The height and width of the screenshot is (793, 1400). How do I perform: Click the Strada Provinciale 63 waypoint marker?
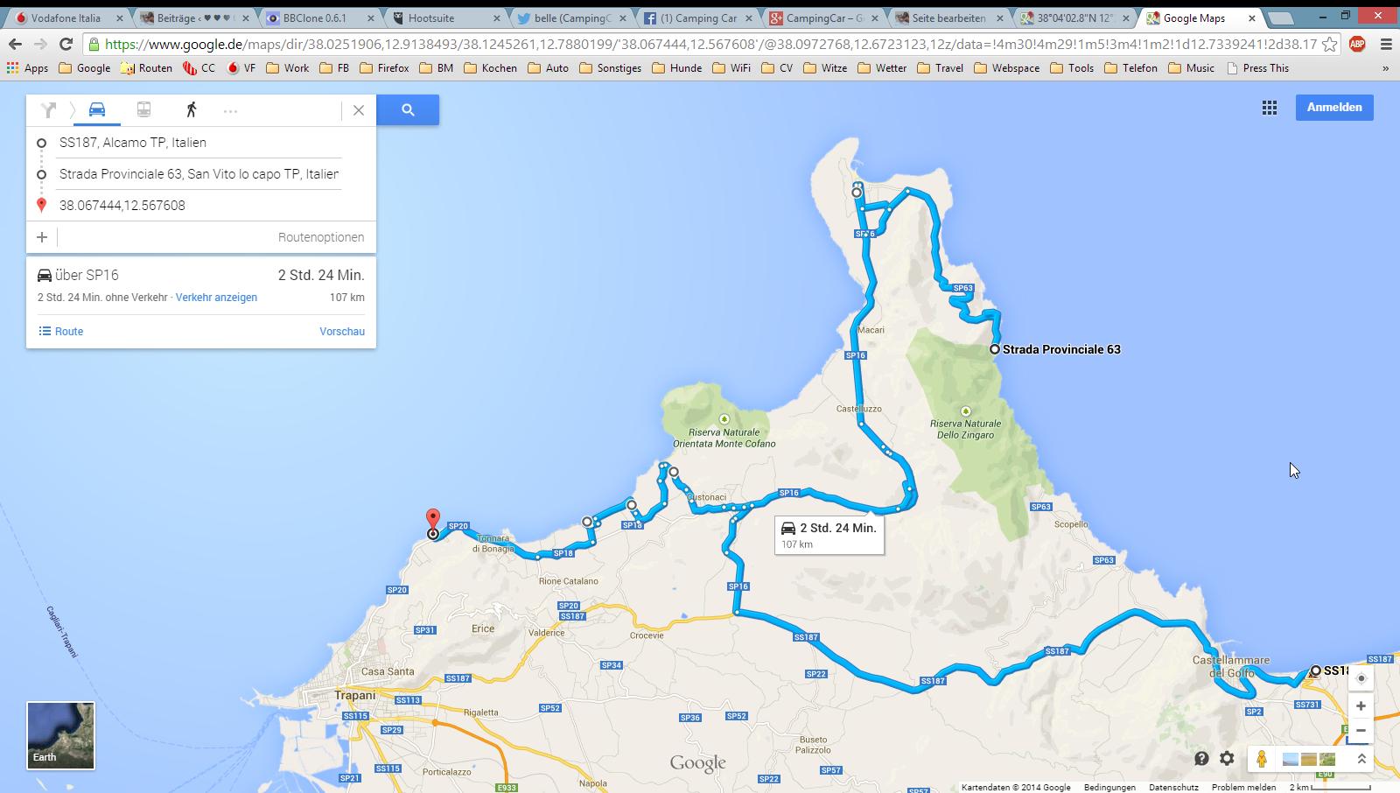(995, 349)
